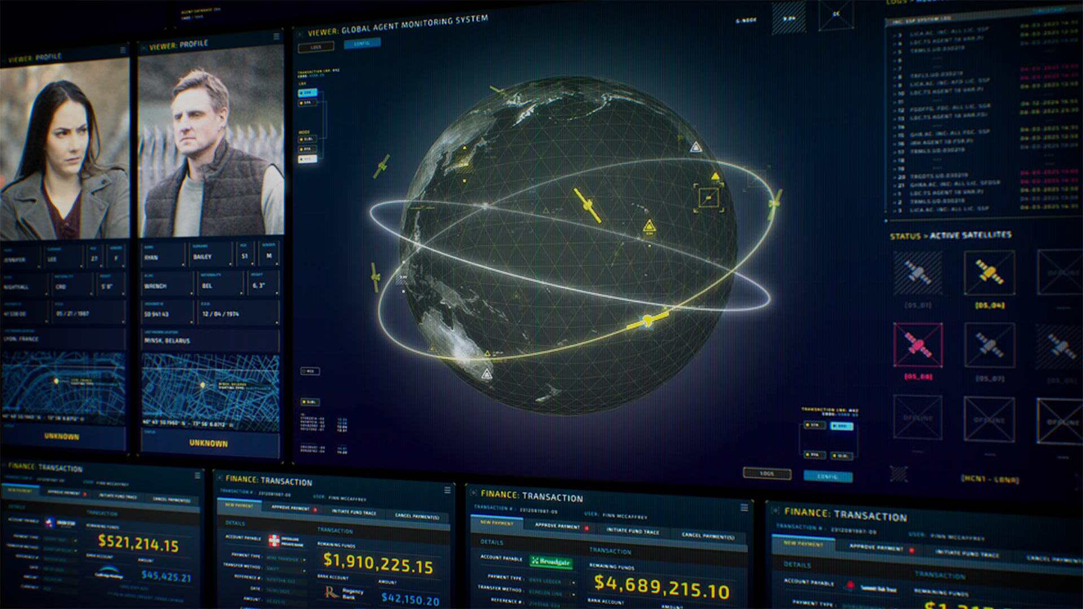Click the LOGS button at top left of viewer
Viewport: 1083px width, 609px height.
(316, 47)
